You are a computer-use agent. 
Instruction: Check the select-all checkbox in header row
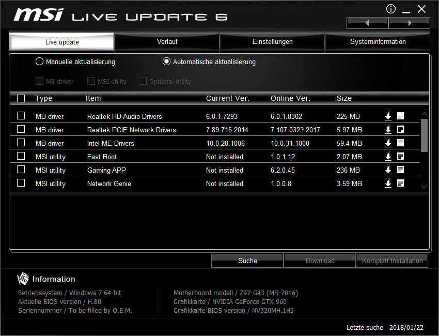coord(21,98)
